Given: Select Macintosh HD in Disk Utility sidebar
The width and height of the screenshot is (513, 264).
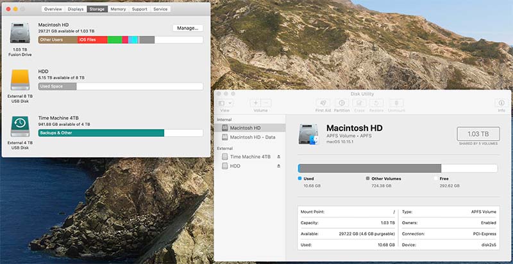Looking at the screenshot, I should (250, 128).
